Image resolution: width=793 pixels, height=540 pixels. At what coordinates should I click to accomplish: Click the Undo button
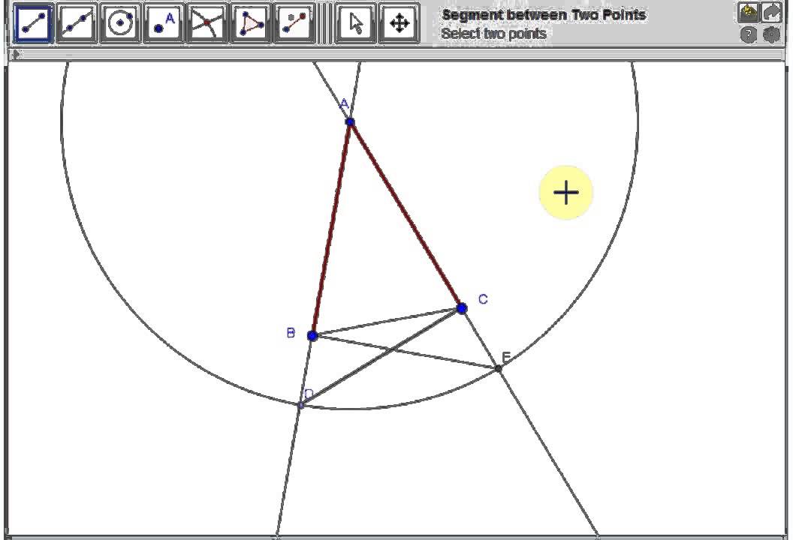click(x=748, y=13)
